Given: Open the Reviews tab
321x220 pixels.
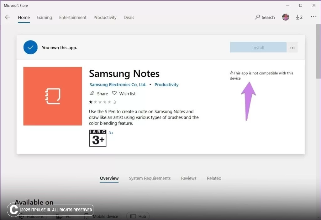Looking at the screenshot, I should click(x=188, y=178).
